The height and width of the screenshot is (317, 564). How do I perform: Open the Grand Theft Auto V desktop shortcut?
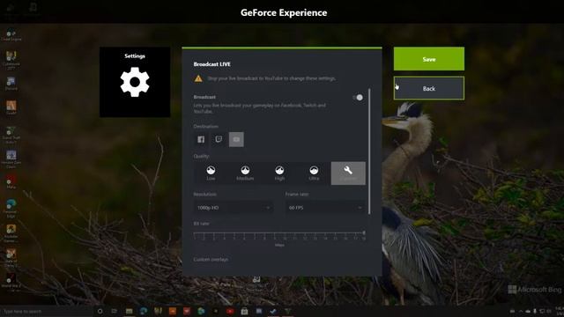coord(11,135)
